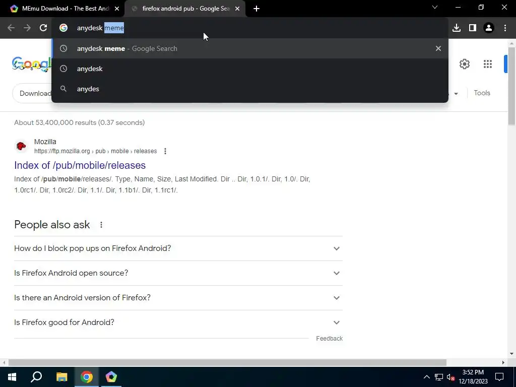Open the Tools search option
Viewport: 516px width, 387px height.
pyautogui.click(x=482, y=93)
